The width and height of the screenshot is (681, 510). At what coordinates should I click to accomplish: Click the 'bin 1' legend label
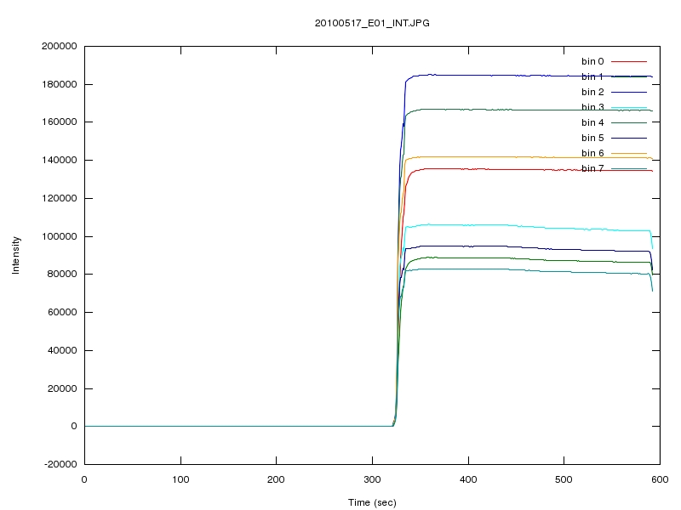point(592,76)
